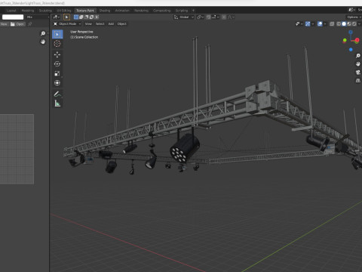Switch to solid viewport shading

344,24
